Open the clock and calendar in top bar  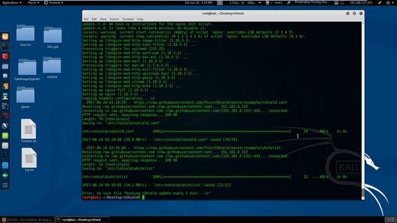click(x=198, y=2)
